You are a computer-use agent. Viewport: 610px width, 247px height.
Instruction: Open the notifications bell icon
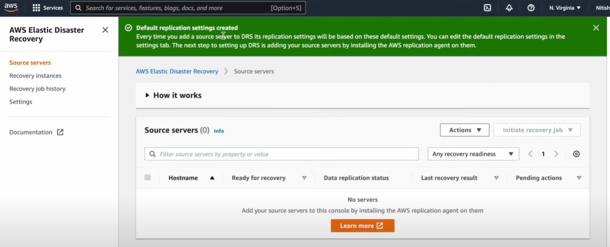pyautogui.click(x=509, y=8)
